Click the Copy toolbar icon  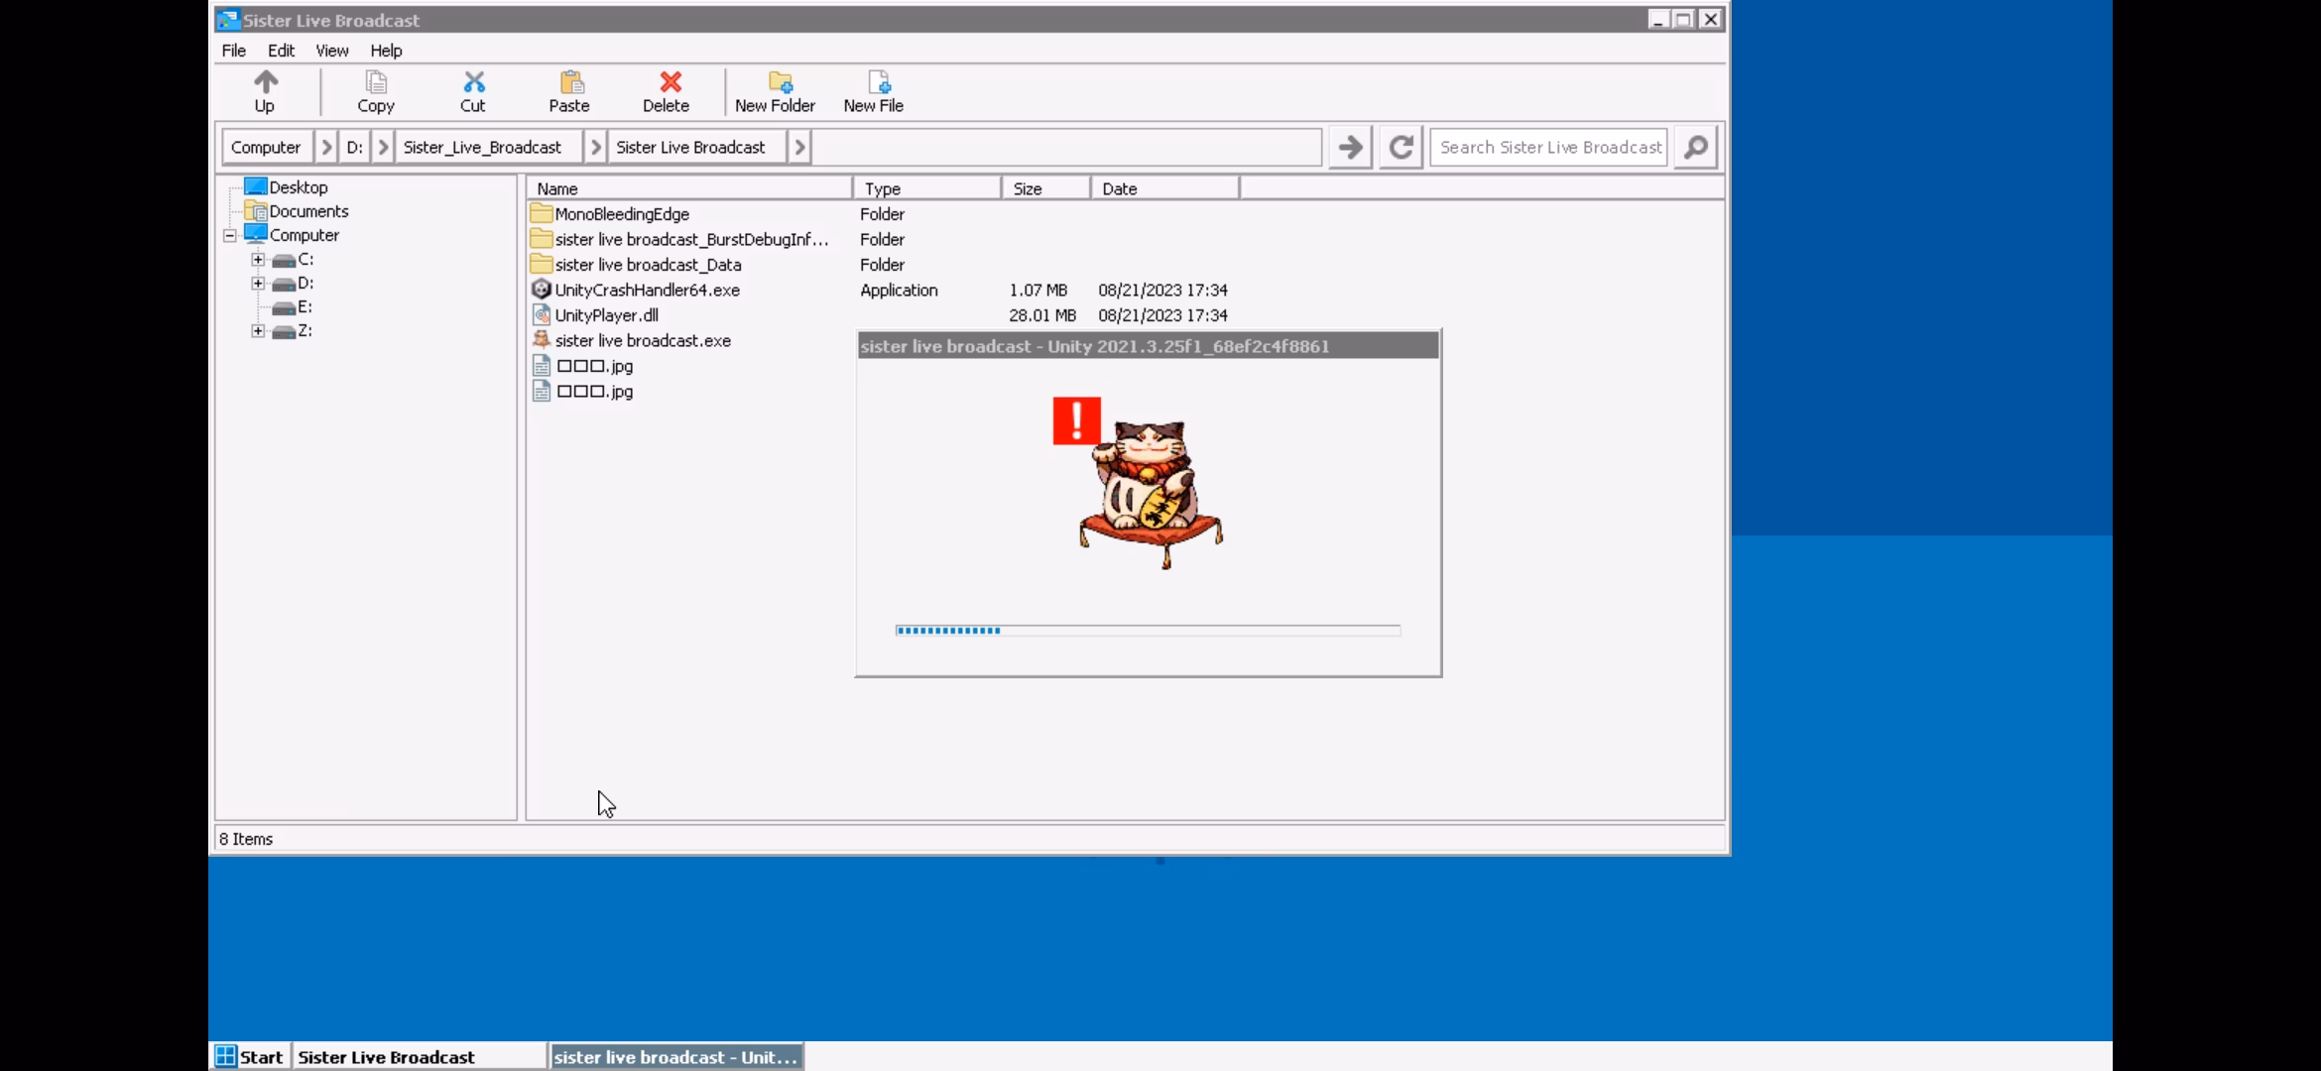[375, 82]
